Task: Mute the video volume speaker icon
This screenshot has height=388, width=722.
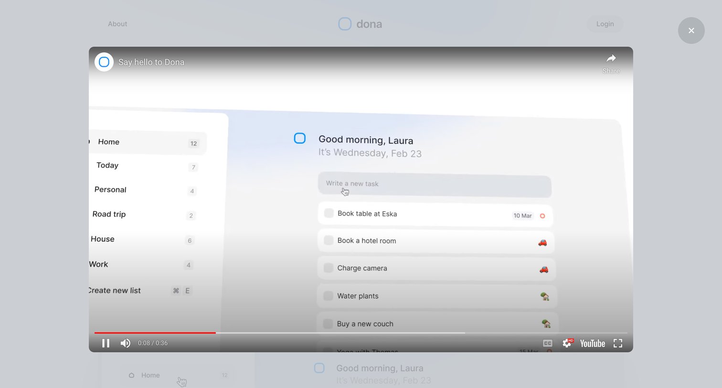Action: coord(126,343)
